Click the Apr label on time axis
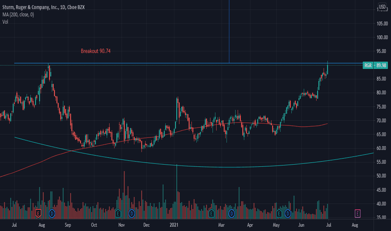The width and height of the screenshot is (391, 231). (x=250, y=225)
